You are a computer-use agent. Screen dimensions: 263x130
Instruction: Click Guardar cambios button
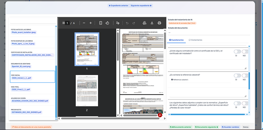(x=231, y=127)
